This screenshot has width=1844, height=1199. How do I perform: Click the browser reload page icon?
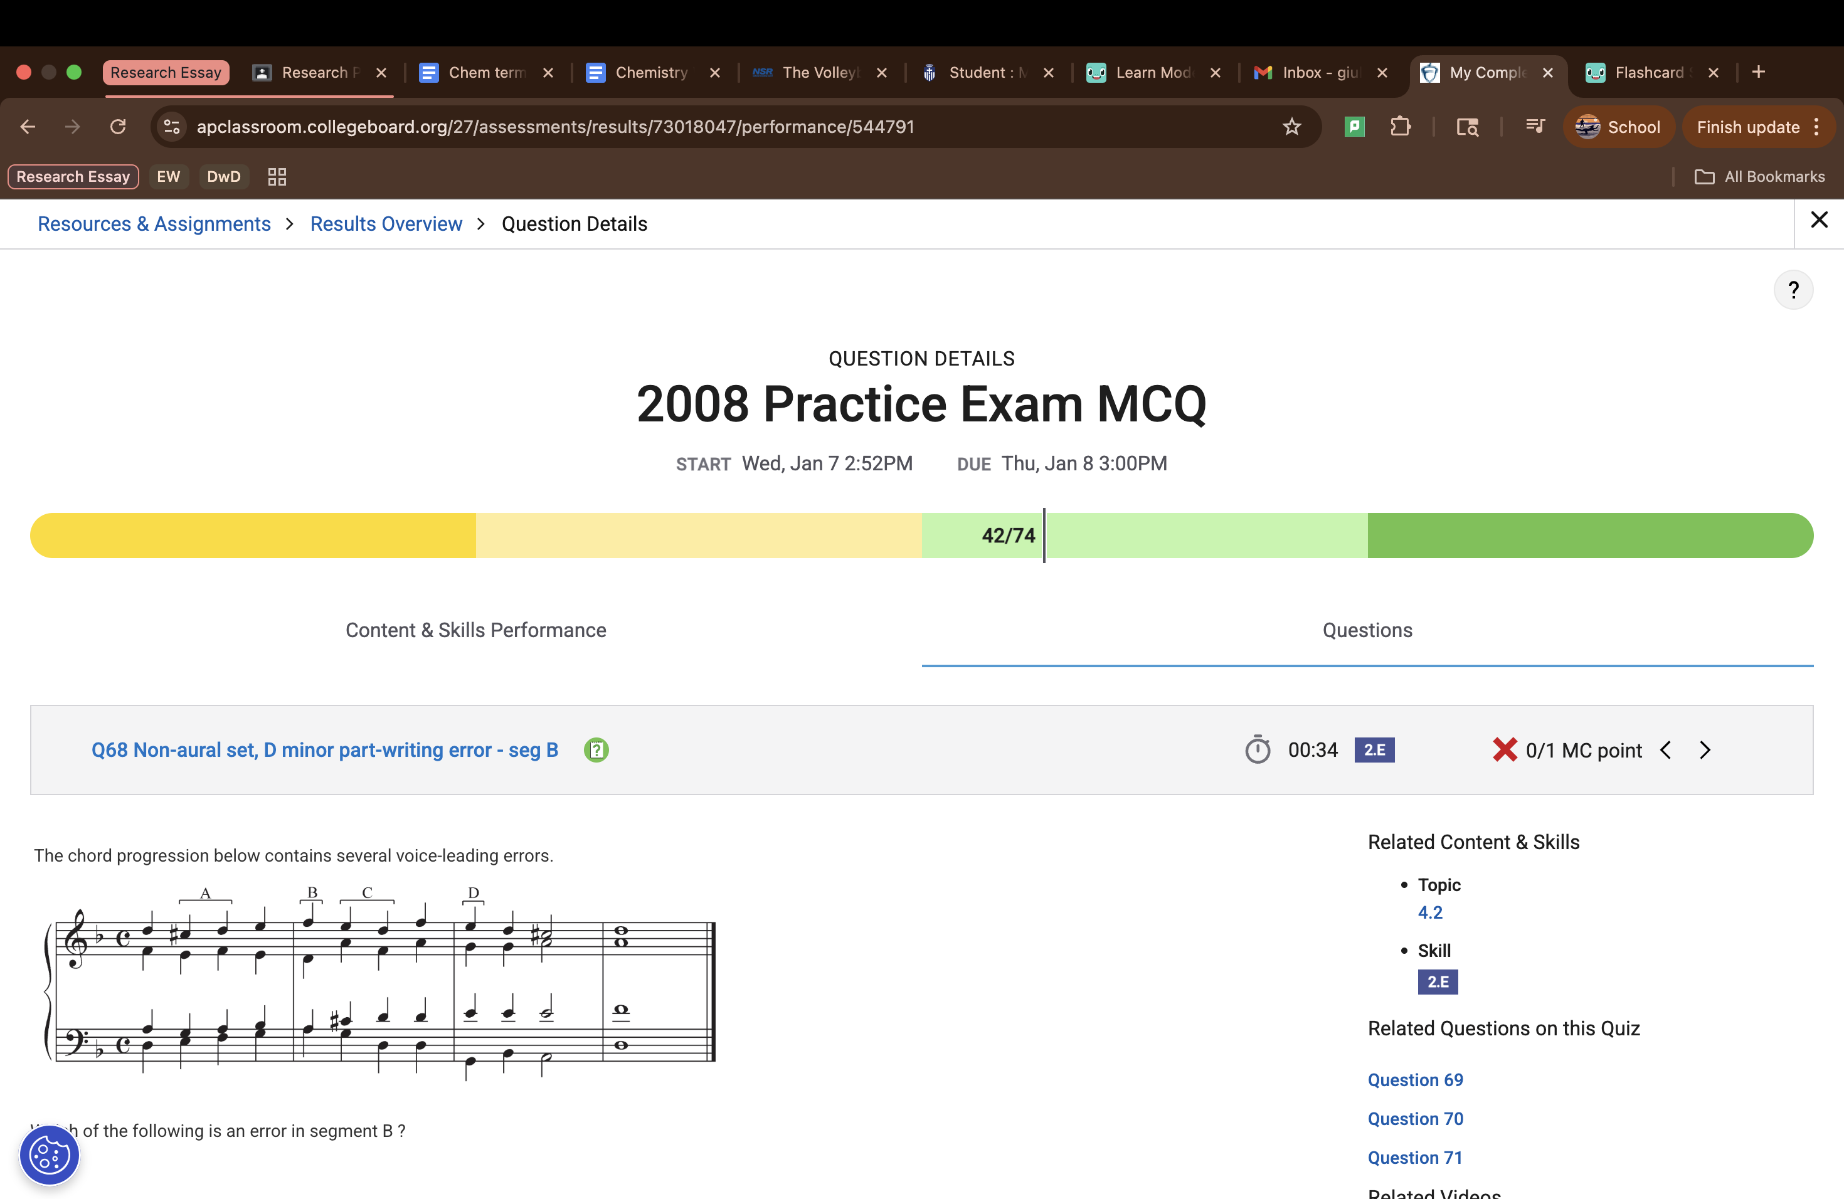pyautogui.click(x=118, y=126)
